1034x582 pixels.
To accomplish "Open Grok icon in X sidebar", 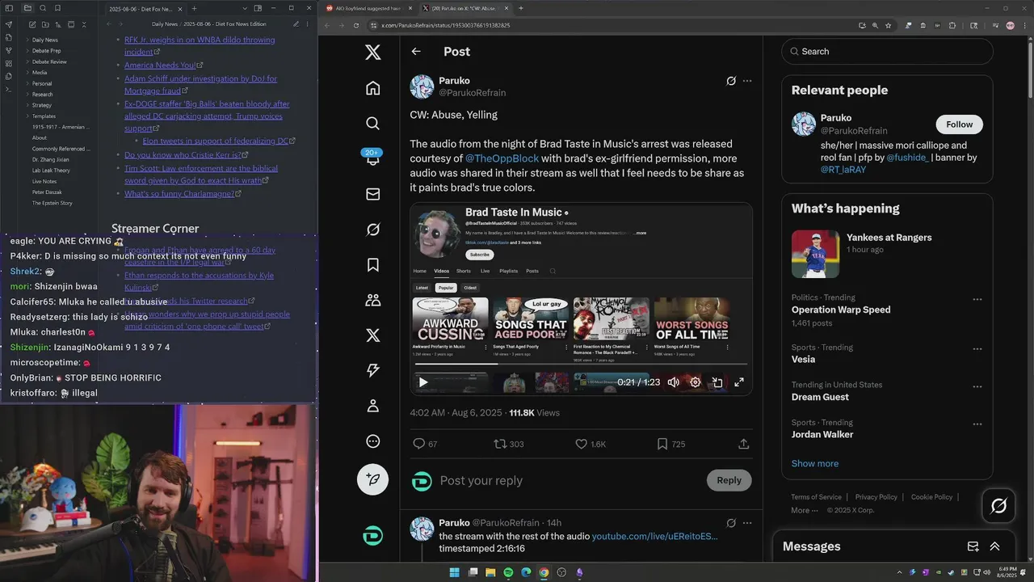I will (372, 230).
